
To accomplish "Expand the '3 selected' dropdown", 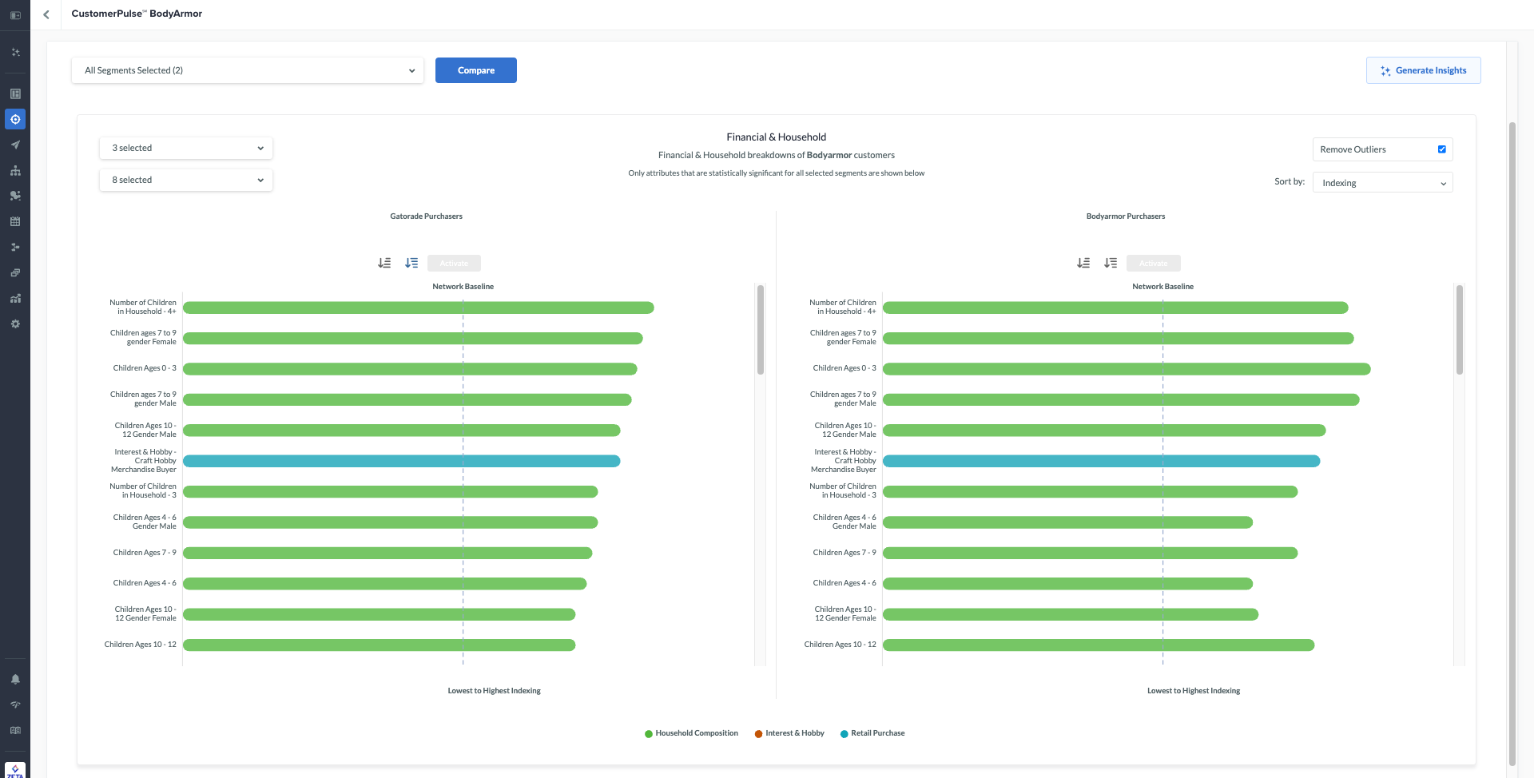I will point(186,148).
